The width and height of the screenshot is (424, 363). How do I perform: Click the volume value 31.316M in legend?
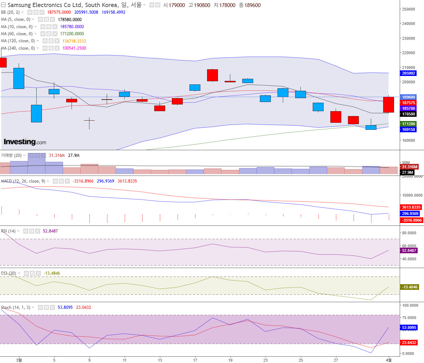pyautogui.click(x=57, y=155)
